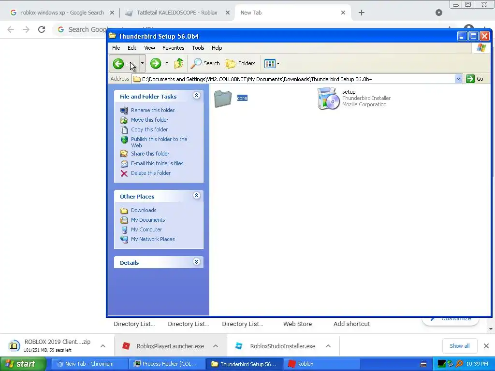This screenshot has width=495, height=371.
Task: Open RobloxPlayerLauncher.exe download options arrow
Action: coord(216,346)
